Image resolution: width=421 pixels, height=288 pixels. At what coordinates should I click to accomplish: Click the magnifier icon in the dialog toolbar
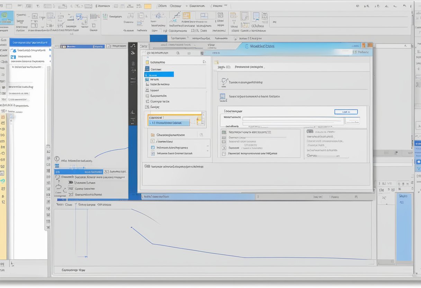click(x=178, y=53)
